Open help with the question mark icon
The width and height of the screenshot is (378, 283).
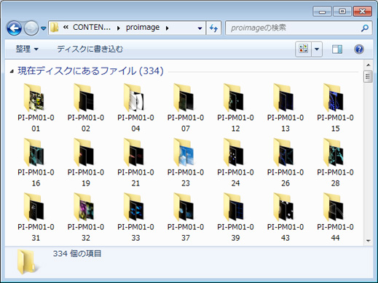(x=359, y=49)
